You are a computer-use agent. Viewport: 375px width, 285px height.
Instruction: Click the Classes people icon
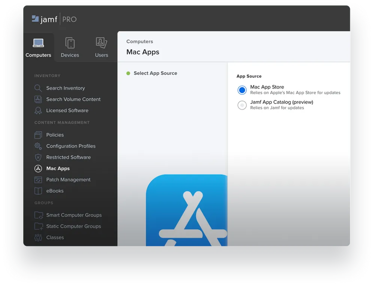[x=38, y=237]
